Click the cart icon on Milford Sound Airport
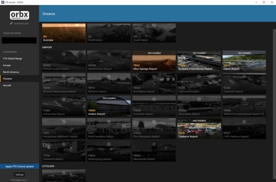This screenshot has width=276, height=182. (64, 54)
